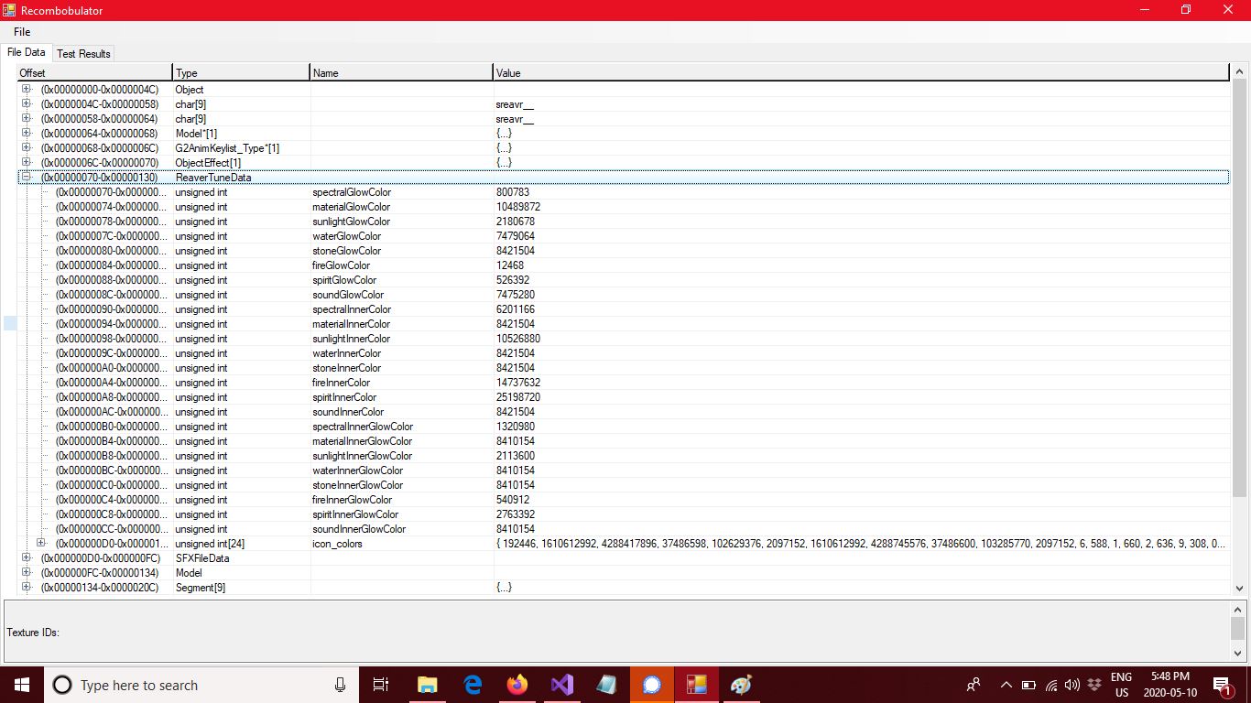Expand the G2AnimKeylist_Type*[1] node
This screenshot has height=703, width=1251.
click(x=27, y=147)
